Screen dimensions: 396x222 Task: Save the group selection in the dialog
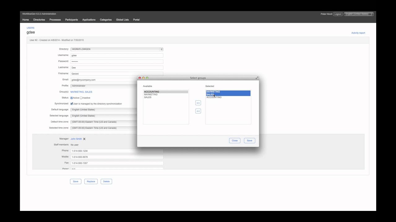(x=249, y=141)
